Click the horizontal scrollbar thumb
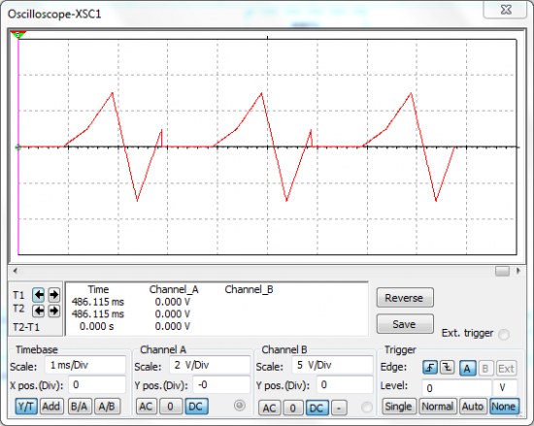The height and width of the screenshot is (426, 534). click(502, 271)
